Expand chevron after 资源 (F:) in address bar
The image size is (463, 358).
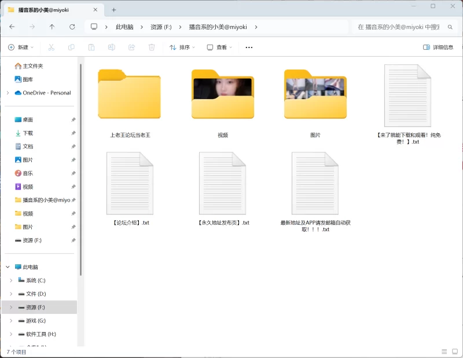pos(180,27)
